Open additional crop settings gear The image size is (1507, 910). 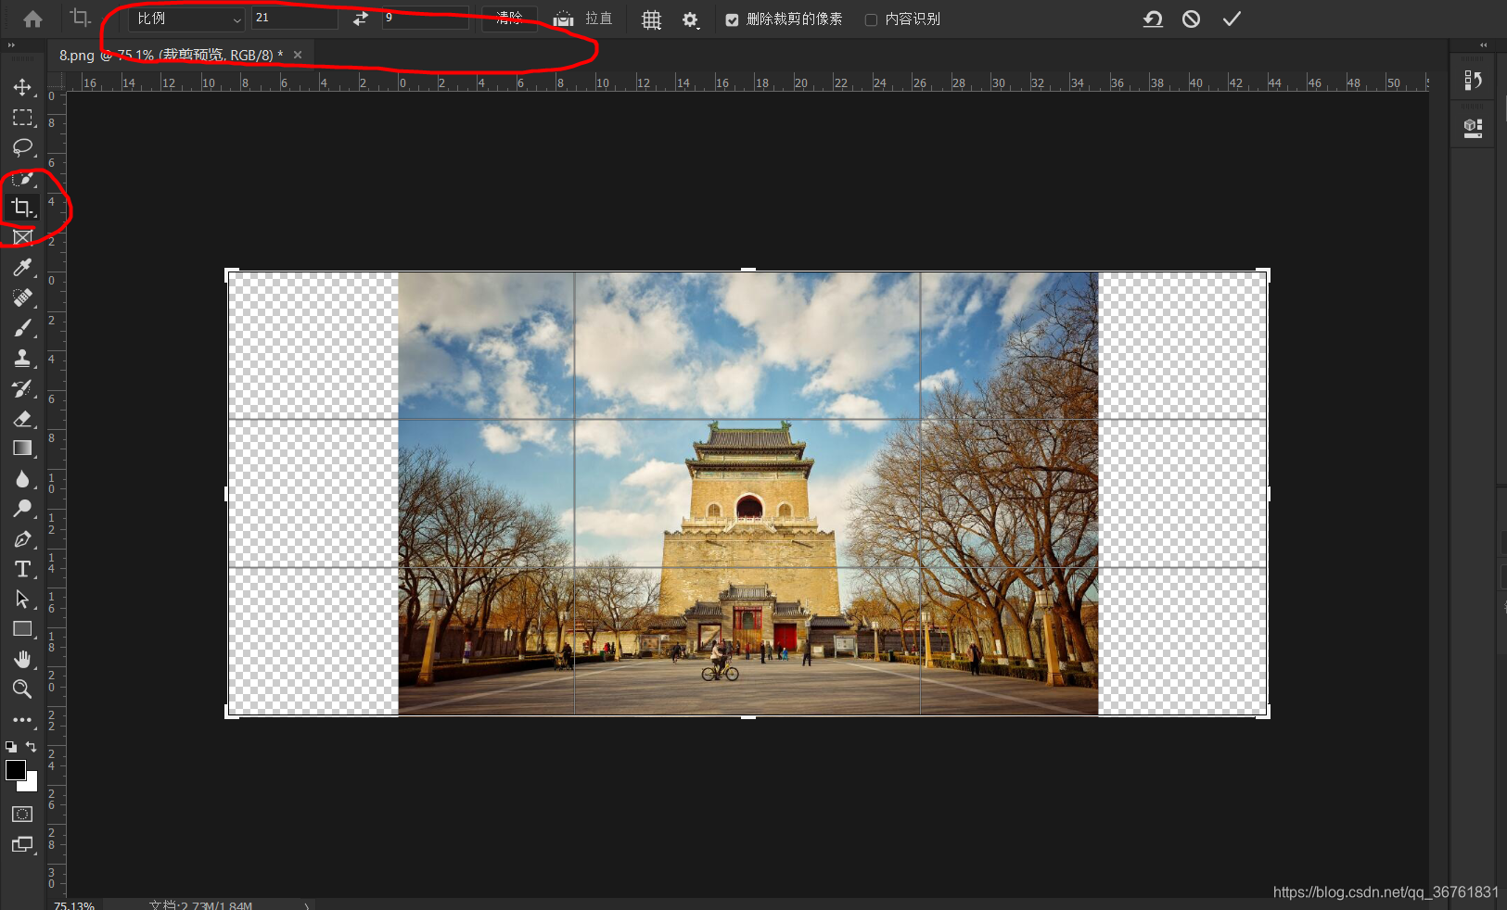point(691,19)
